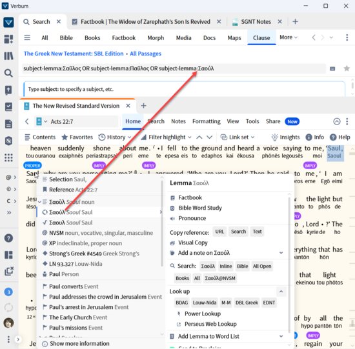Click the Search magnifier sidebar icon
The image size is (355, 349).
coord(8,73)
